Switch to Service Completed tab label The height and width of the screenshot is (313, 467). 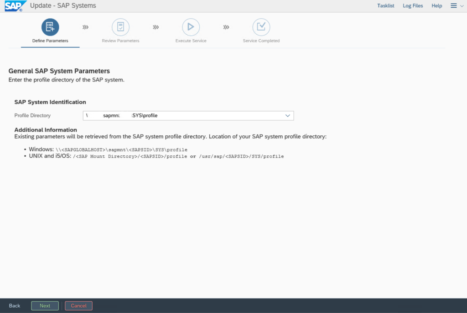click(261, 41)
